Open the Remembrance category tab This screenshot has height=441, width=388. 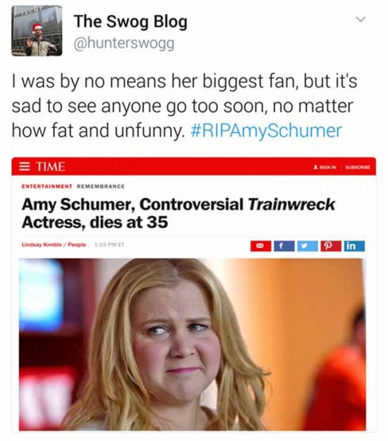tap(101, 186)
